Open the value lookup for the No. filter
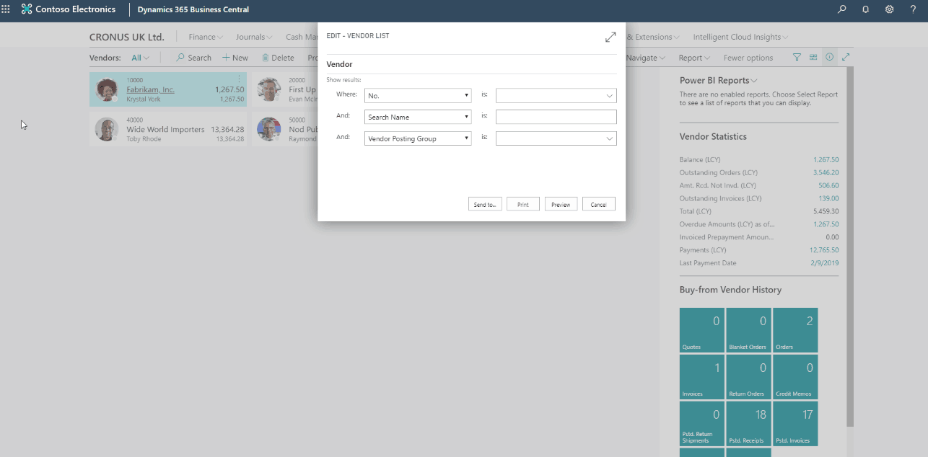The image size is (928, 457). click(609, 96)
